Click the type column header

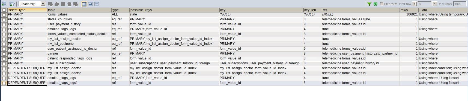coord(120,10)
